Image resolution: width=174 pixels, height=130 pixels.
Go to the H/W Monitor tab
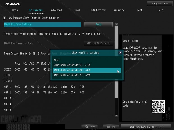pyautogui.click(x=98, y=10)
